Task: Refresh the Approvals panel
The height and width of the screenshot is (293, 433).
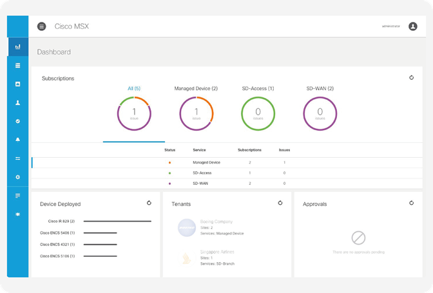Action: coord(411,203)
